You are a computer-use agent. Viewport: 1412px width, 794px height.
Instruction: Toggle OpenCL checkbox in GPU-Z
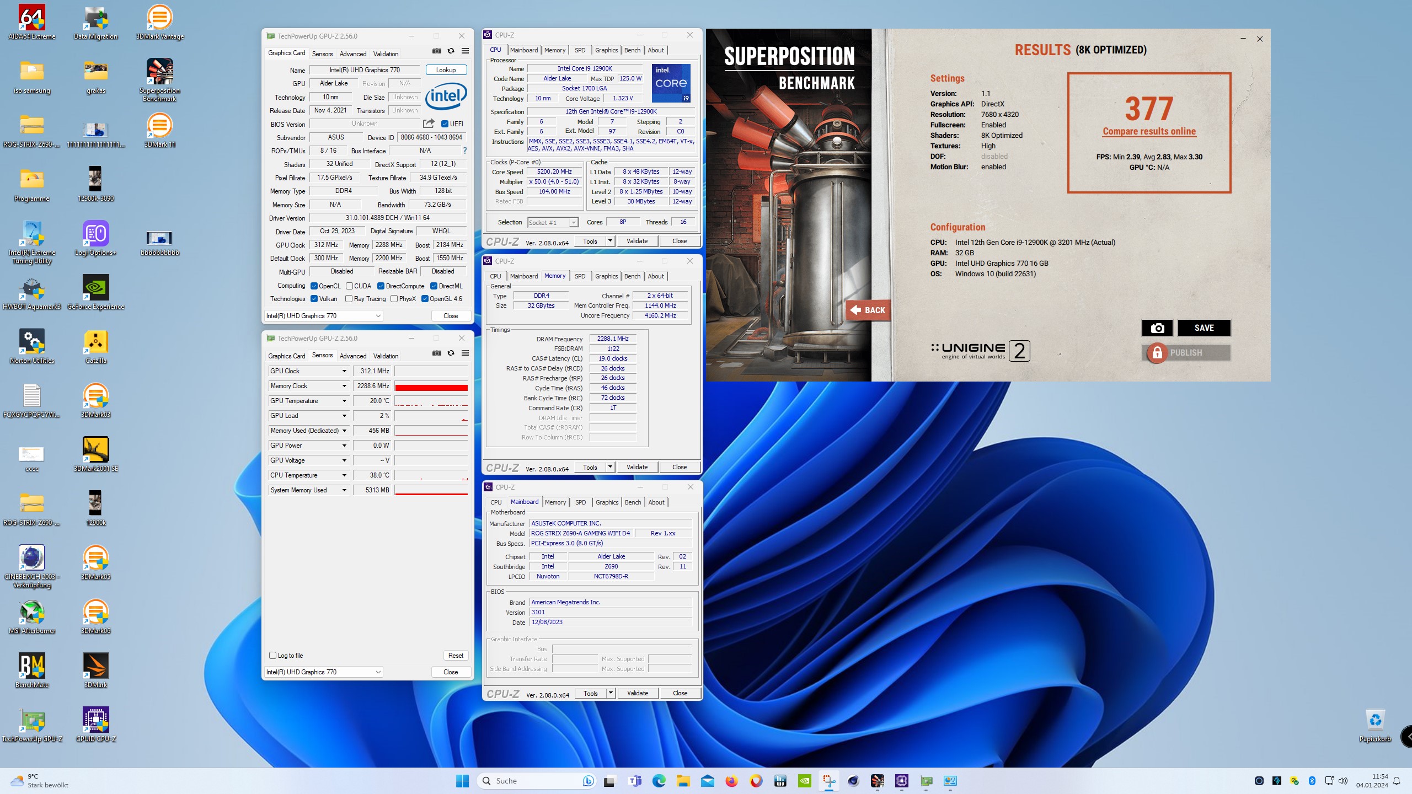pyautogui.click(x=314, y=286)
